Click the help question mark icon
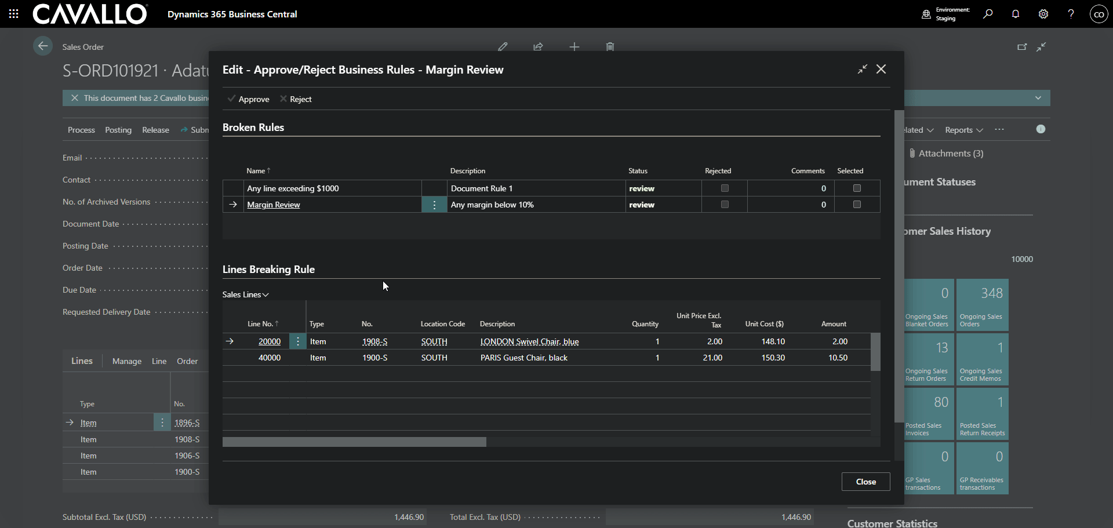Screen dimensions: 1113x528 click(1071, 14)
